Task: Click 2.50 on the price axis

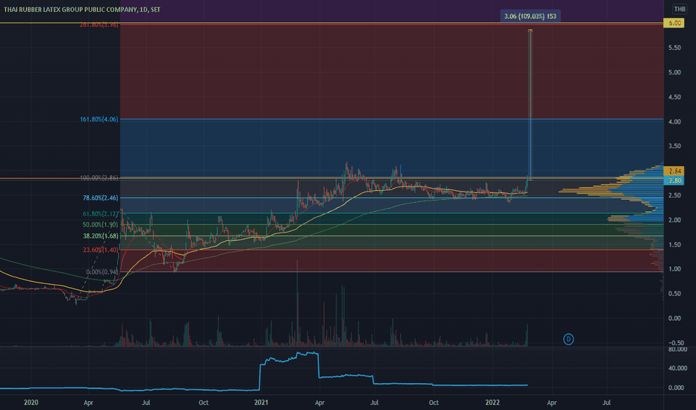Action: pyautogui.click(x=674, y=195)
